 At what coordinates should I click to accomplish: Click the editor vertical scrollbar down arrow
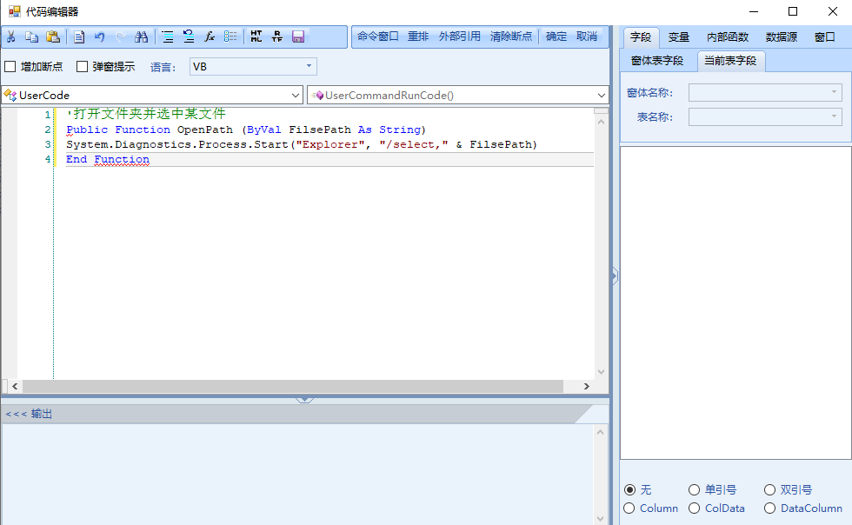pos(601,372)
